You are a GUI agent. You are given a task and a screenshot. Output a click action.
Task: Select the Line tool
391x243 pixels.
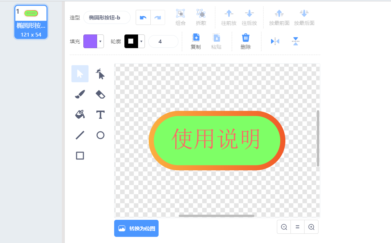(x=80, y=135)
